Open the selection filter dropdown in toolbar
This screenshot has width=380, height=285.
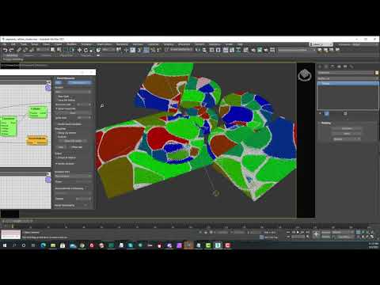click(x=43, y=50)
